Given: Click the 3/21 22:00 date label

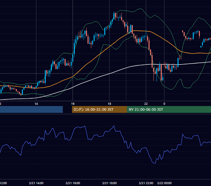Looking at the screenshot, I should coord(146,183).
